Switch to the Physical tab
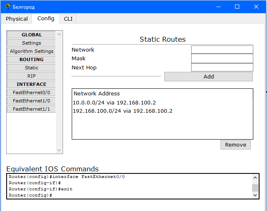 click(17, 19)
